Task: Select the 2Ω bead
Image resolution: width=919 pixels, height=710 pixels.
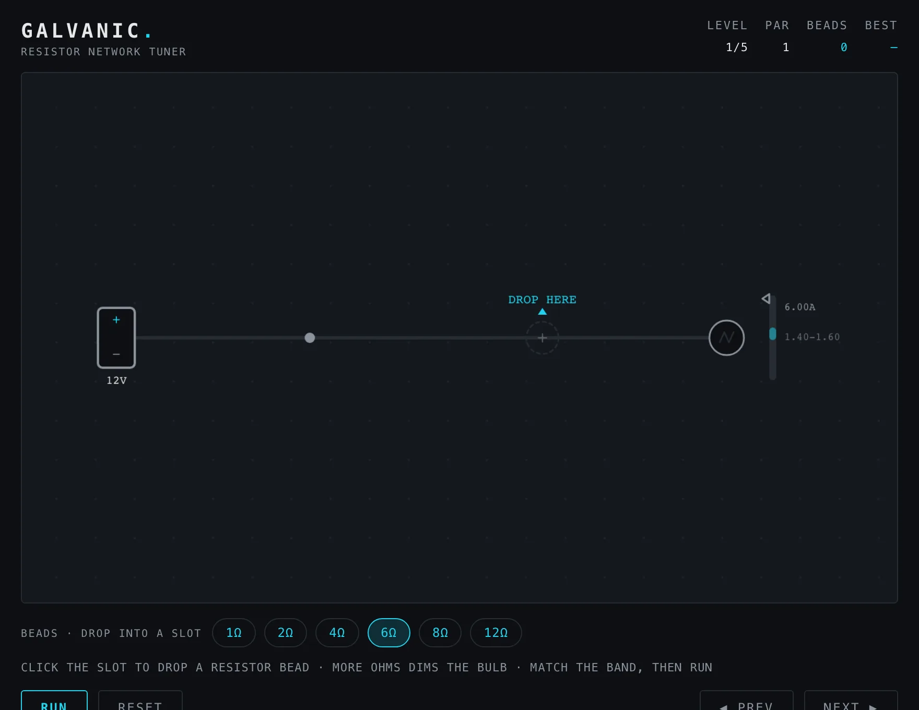Action: [286, 633]
